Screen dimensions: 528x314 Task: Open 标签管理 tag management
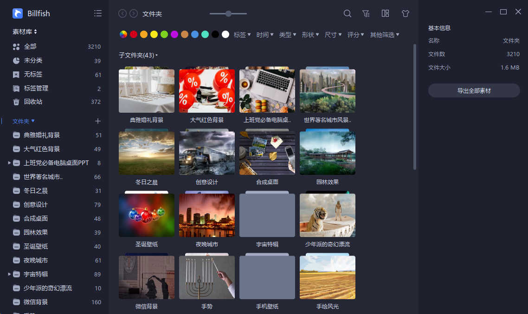57,88
